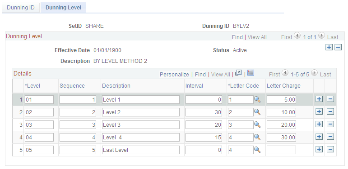Open Letter Code lookup for Level 1
348x169 pixels.
[257, 99]
